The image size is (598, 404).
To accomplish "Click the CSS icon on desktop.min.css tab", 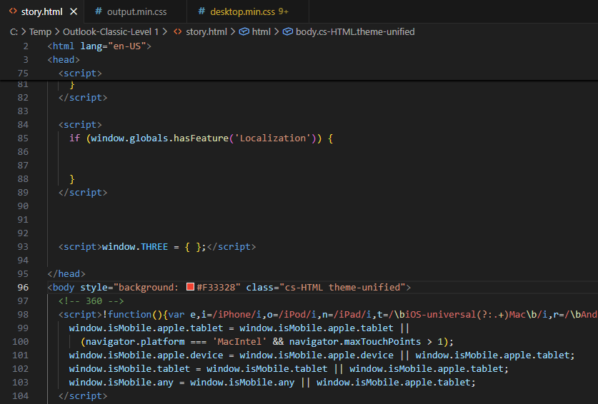I will click(202, 12).
